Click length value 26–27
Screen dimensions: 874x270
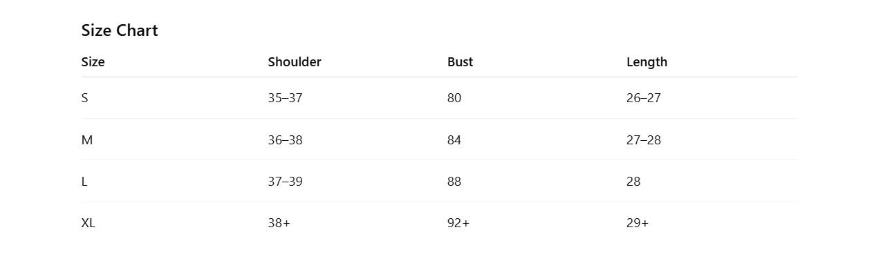coord(644,98)
